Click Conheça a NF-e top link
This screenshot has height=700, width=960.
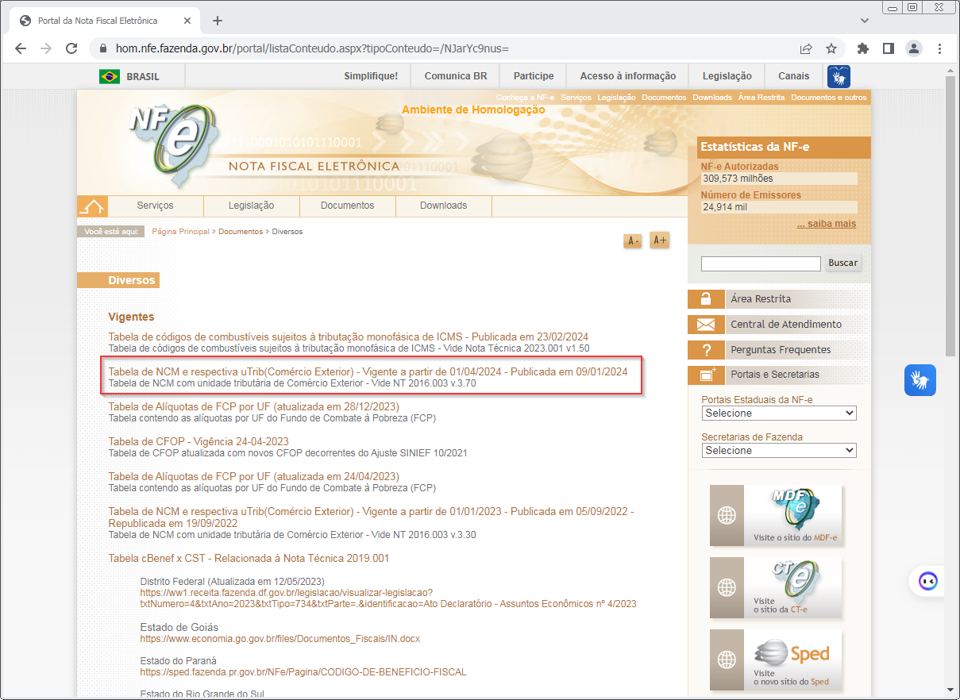tap(525, 97)
